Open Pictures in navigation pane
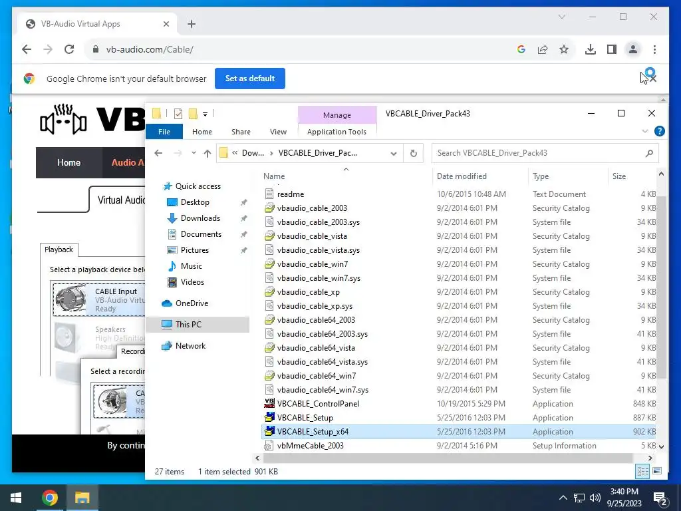This screenshot has width=681, height=511. (x=195, y=250)
